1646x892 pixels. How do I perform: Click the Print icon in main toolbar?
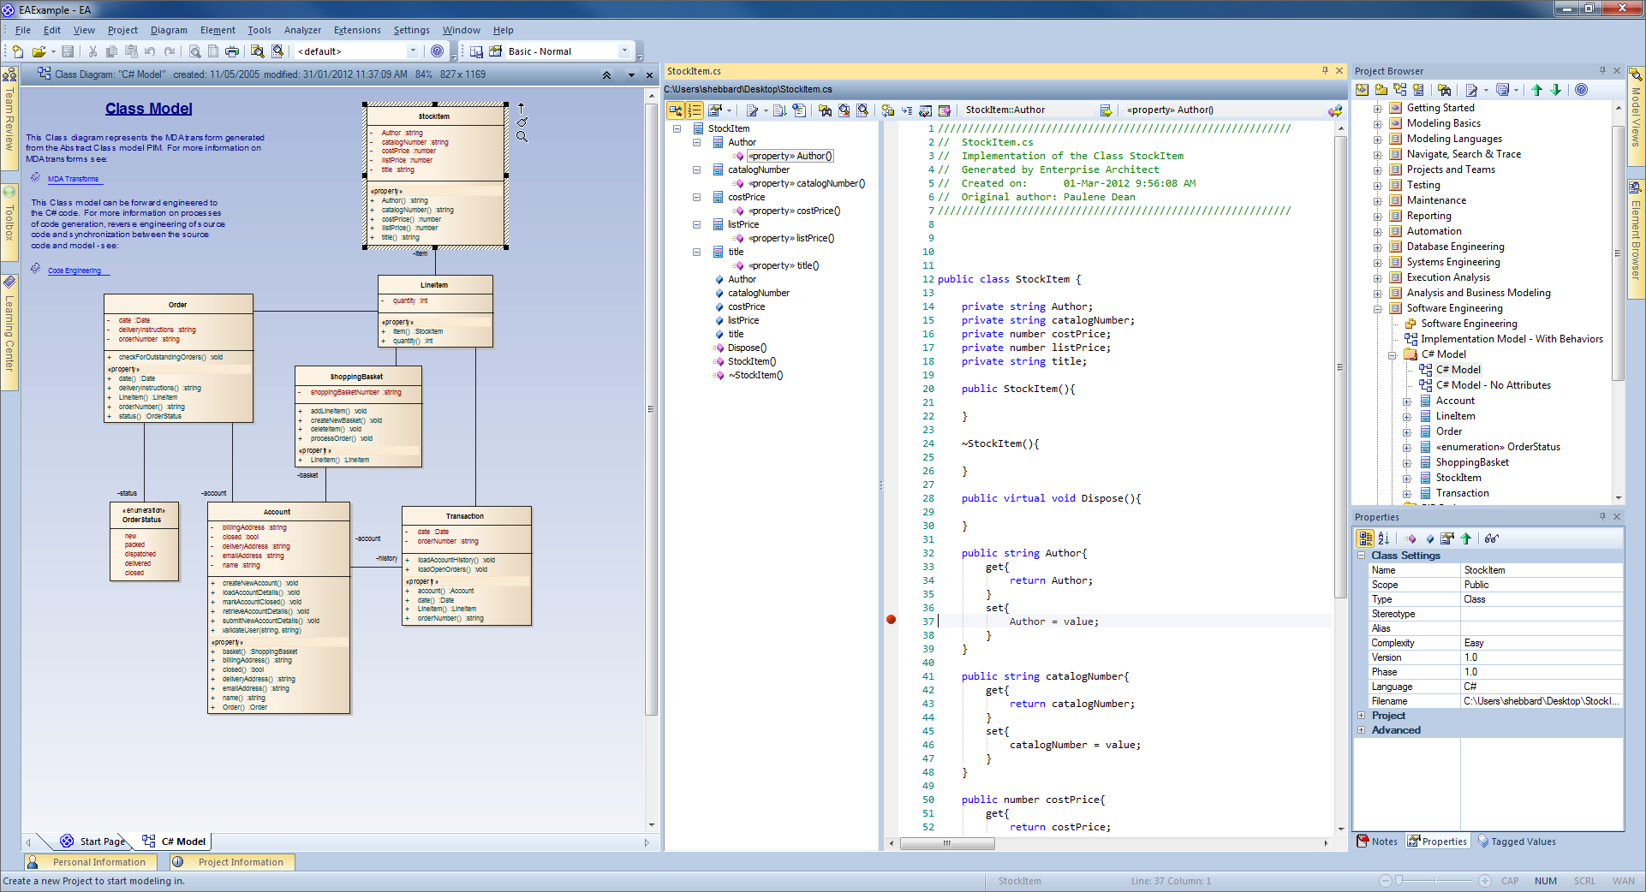pyautogui.click(x=232, y=51)
